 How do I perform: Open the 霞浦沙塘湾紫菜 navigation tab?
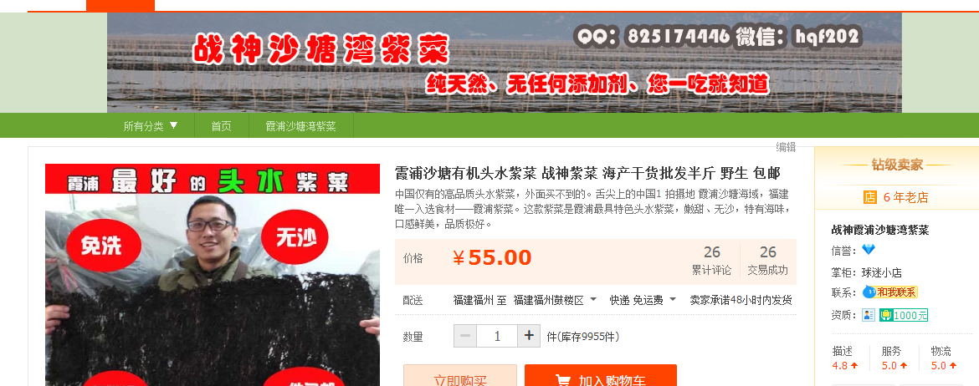click(301, 126)
